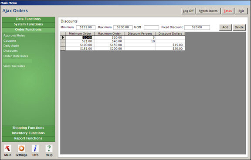Add the discount entry
The height and width of the screenshot is (160, 251).
(225, 27)
